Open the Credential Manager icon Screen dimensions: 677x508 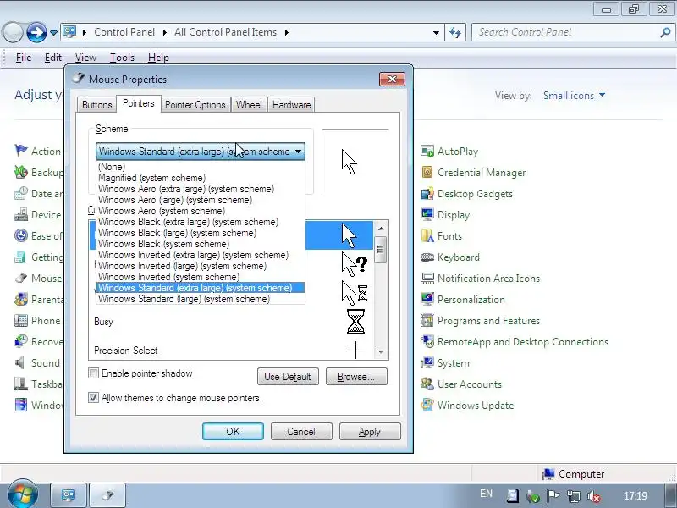point(427,173)
